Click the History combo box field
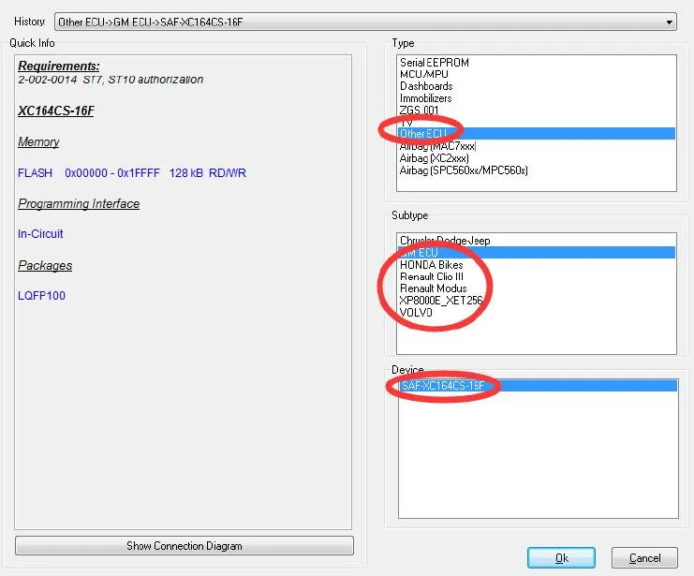694x576 pixels. tap(365, 22)
